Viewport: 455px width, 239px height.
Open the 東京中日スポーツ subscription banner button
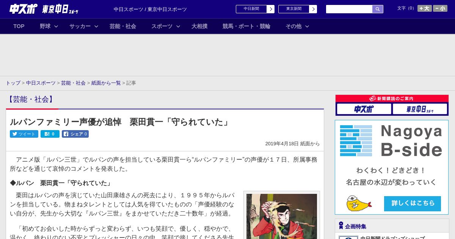point(420,109)
